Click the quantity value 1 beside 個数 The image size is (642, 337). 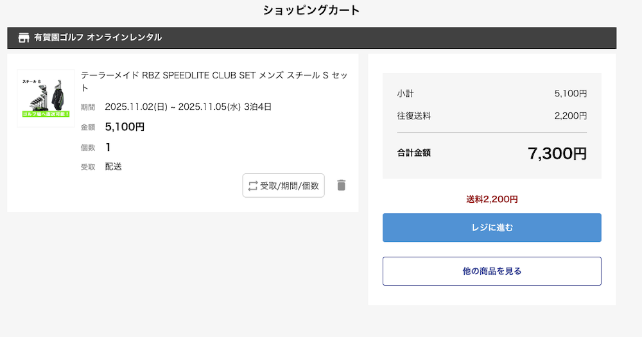[x=108, y=148]
